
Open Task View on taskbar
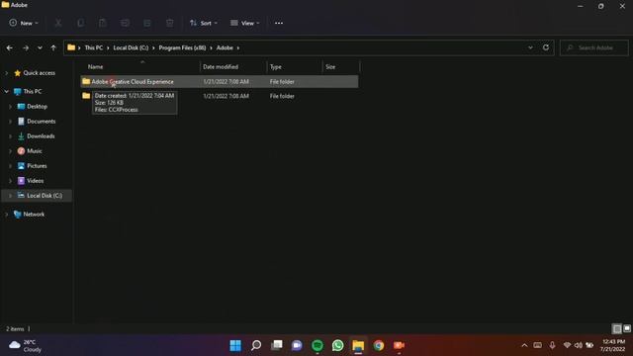tap(277, 345)
